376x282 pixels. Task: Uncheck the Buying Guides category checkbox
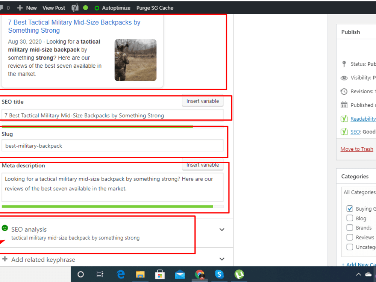point(350,208)
